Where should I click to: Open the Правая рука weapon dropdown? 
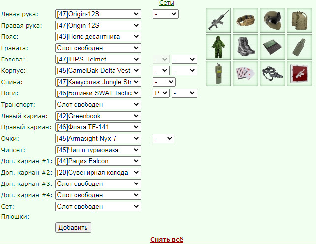pos(98,26)
